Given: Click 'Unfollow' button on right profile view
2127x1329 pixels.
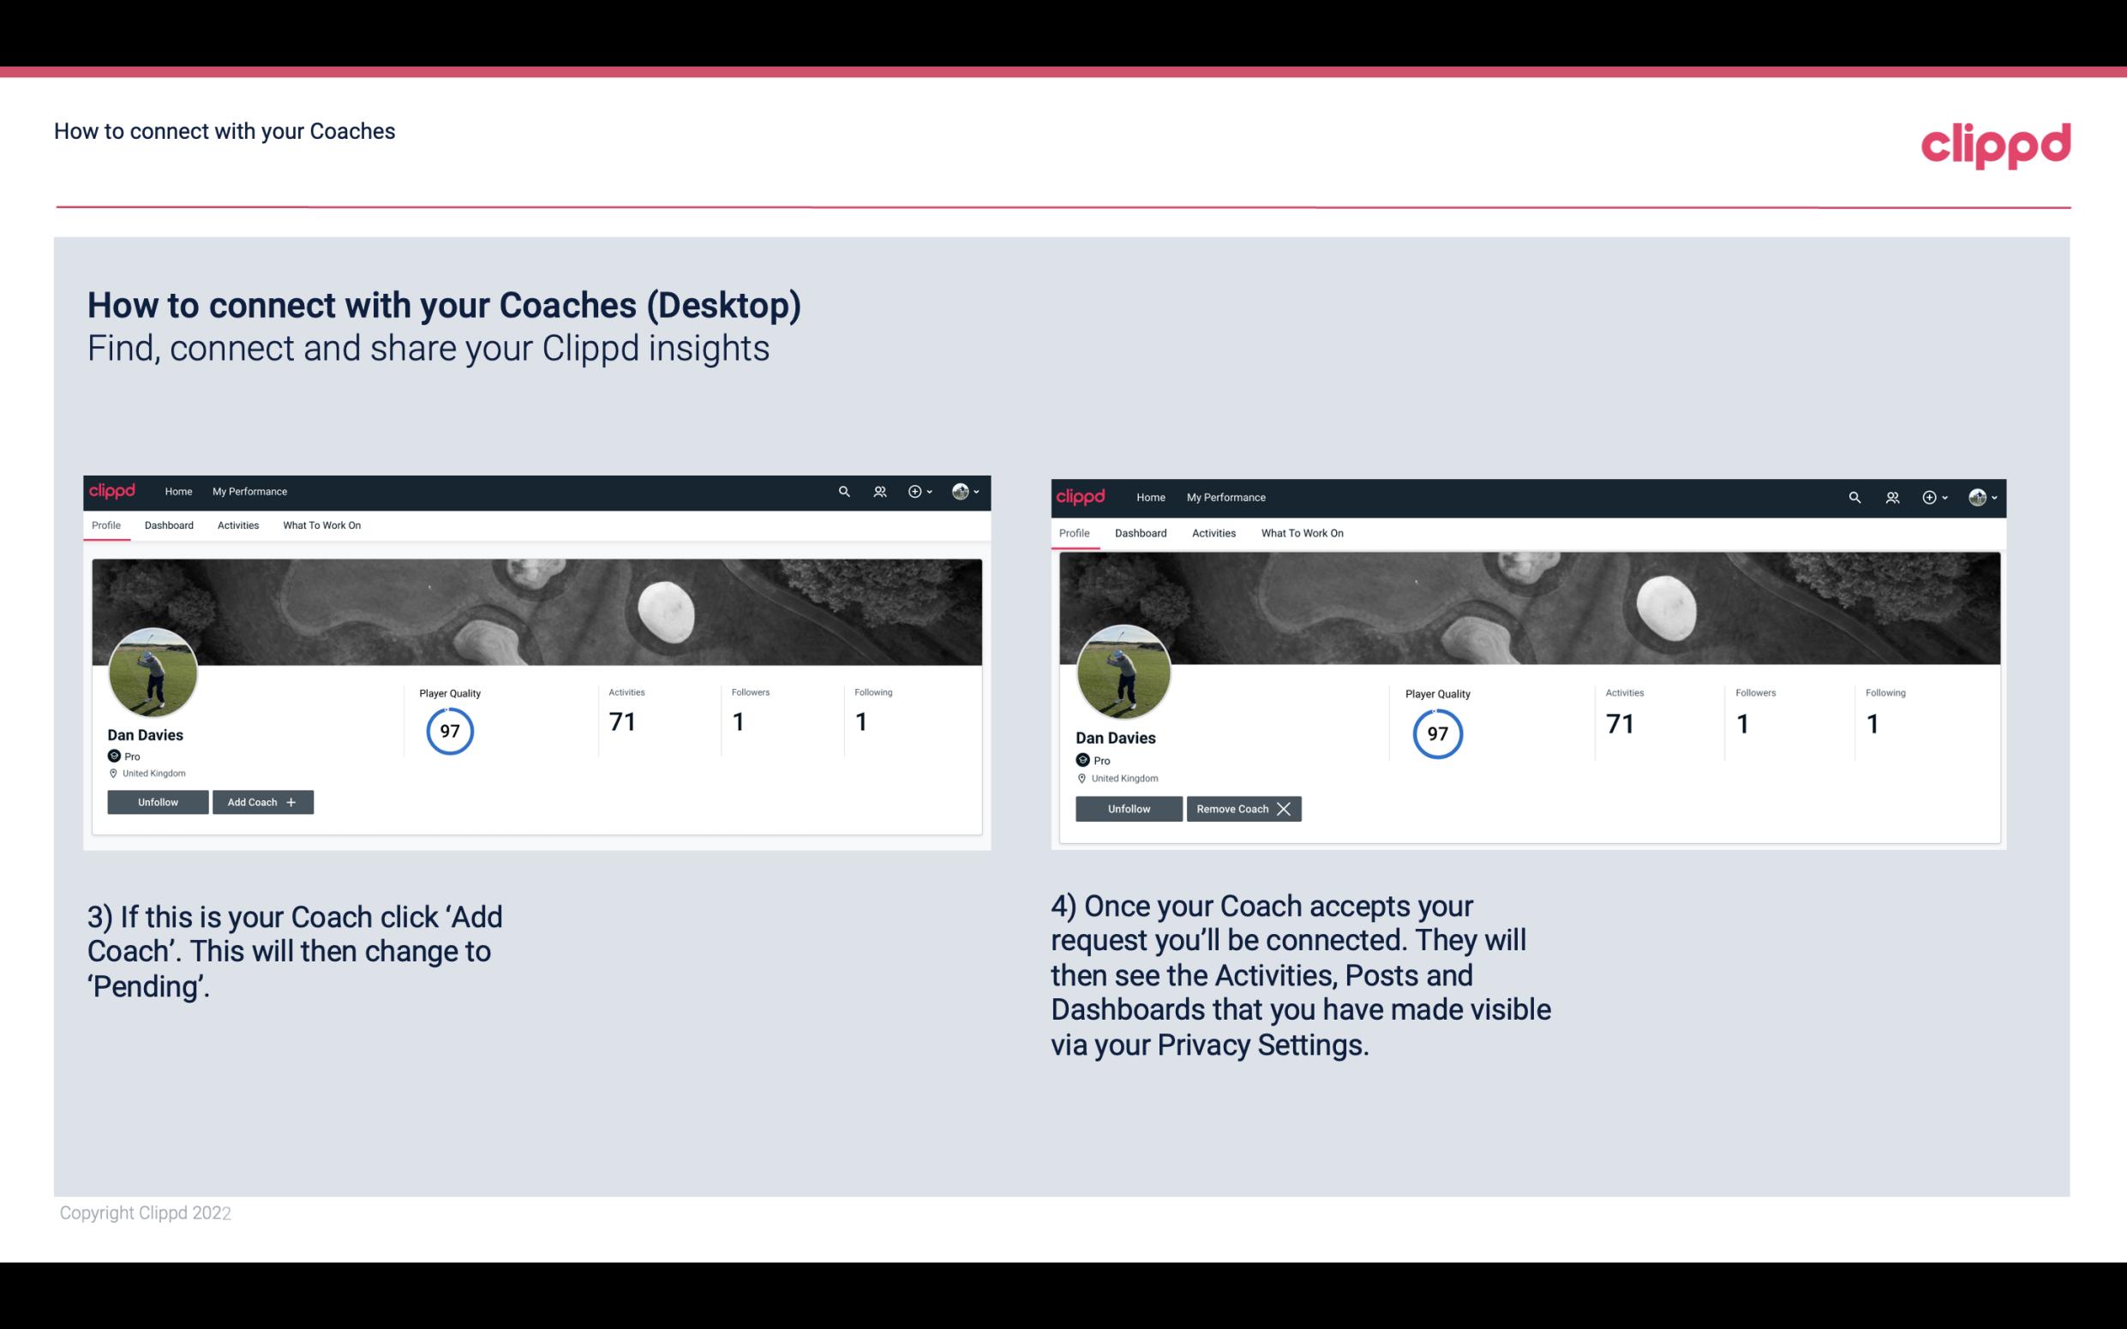Looking at the screenshot, I should 1129,808.
